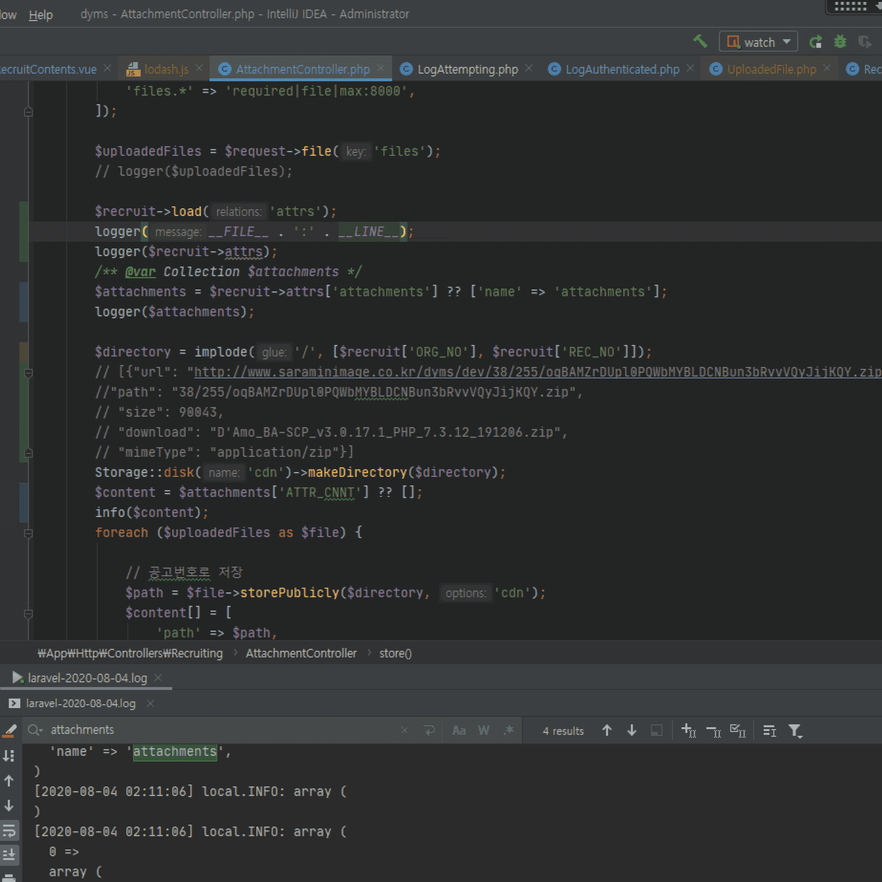Collapse the foreach loop fold marker in gutter
The width and height of the screenshot is (882, 882).
click(28, 533)
